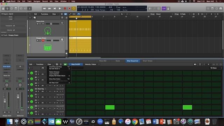224x126 pixels.
Task: Show the Mixer button in control bar
Action: (26, 8)
